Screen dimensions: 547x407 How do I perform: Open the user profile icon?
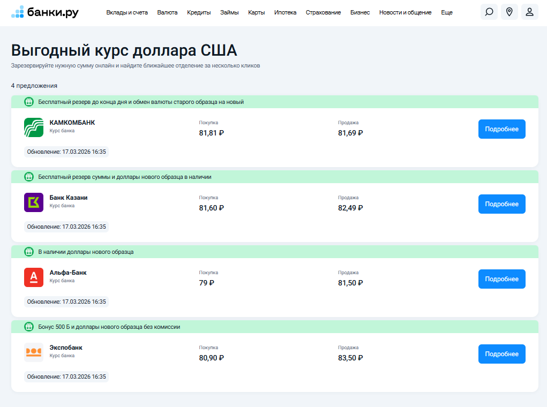(529, 11)
